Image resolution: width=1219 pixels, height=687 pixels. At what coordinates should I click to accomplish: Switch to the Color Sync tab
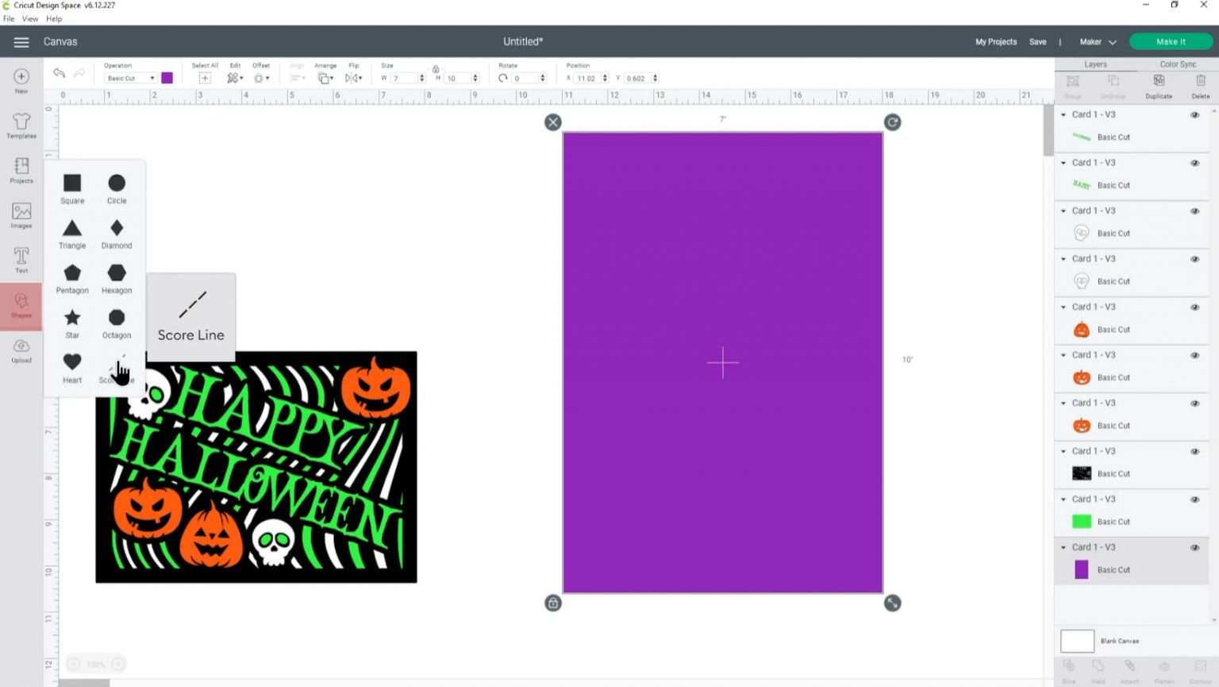1178,64
